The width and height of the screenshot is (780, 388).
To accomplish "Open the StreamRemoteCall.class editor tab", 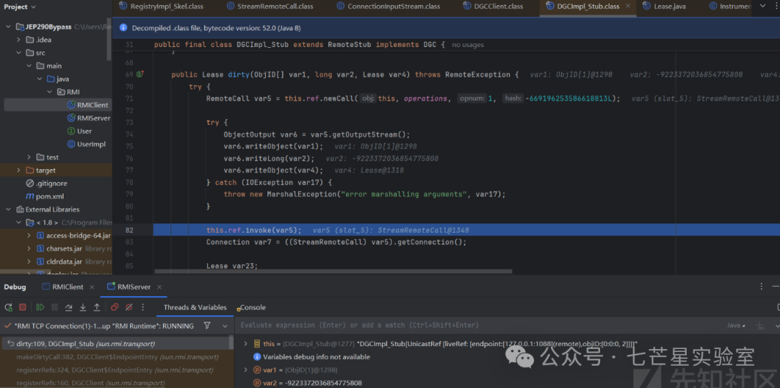I will (x=270, y=7).
